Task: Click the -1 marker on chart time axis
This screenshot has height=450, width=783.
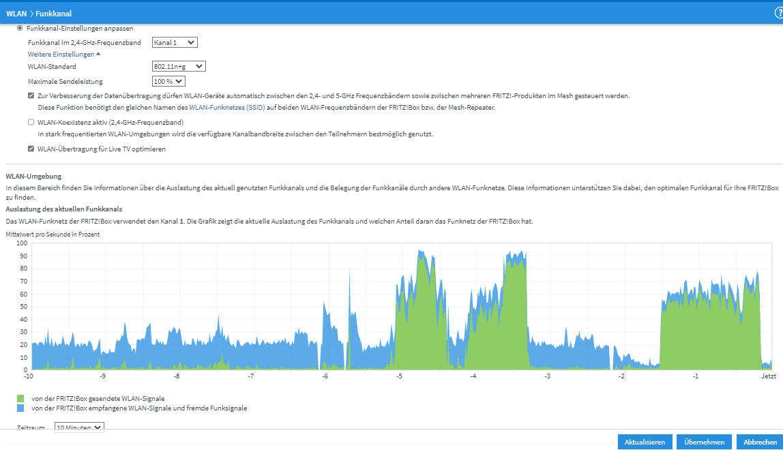Action: [695, 376]
